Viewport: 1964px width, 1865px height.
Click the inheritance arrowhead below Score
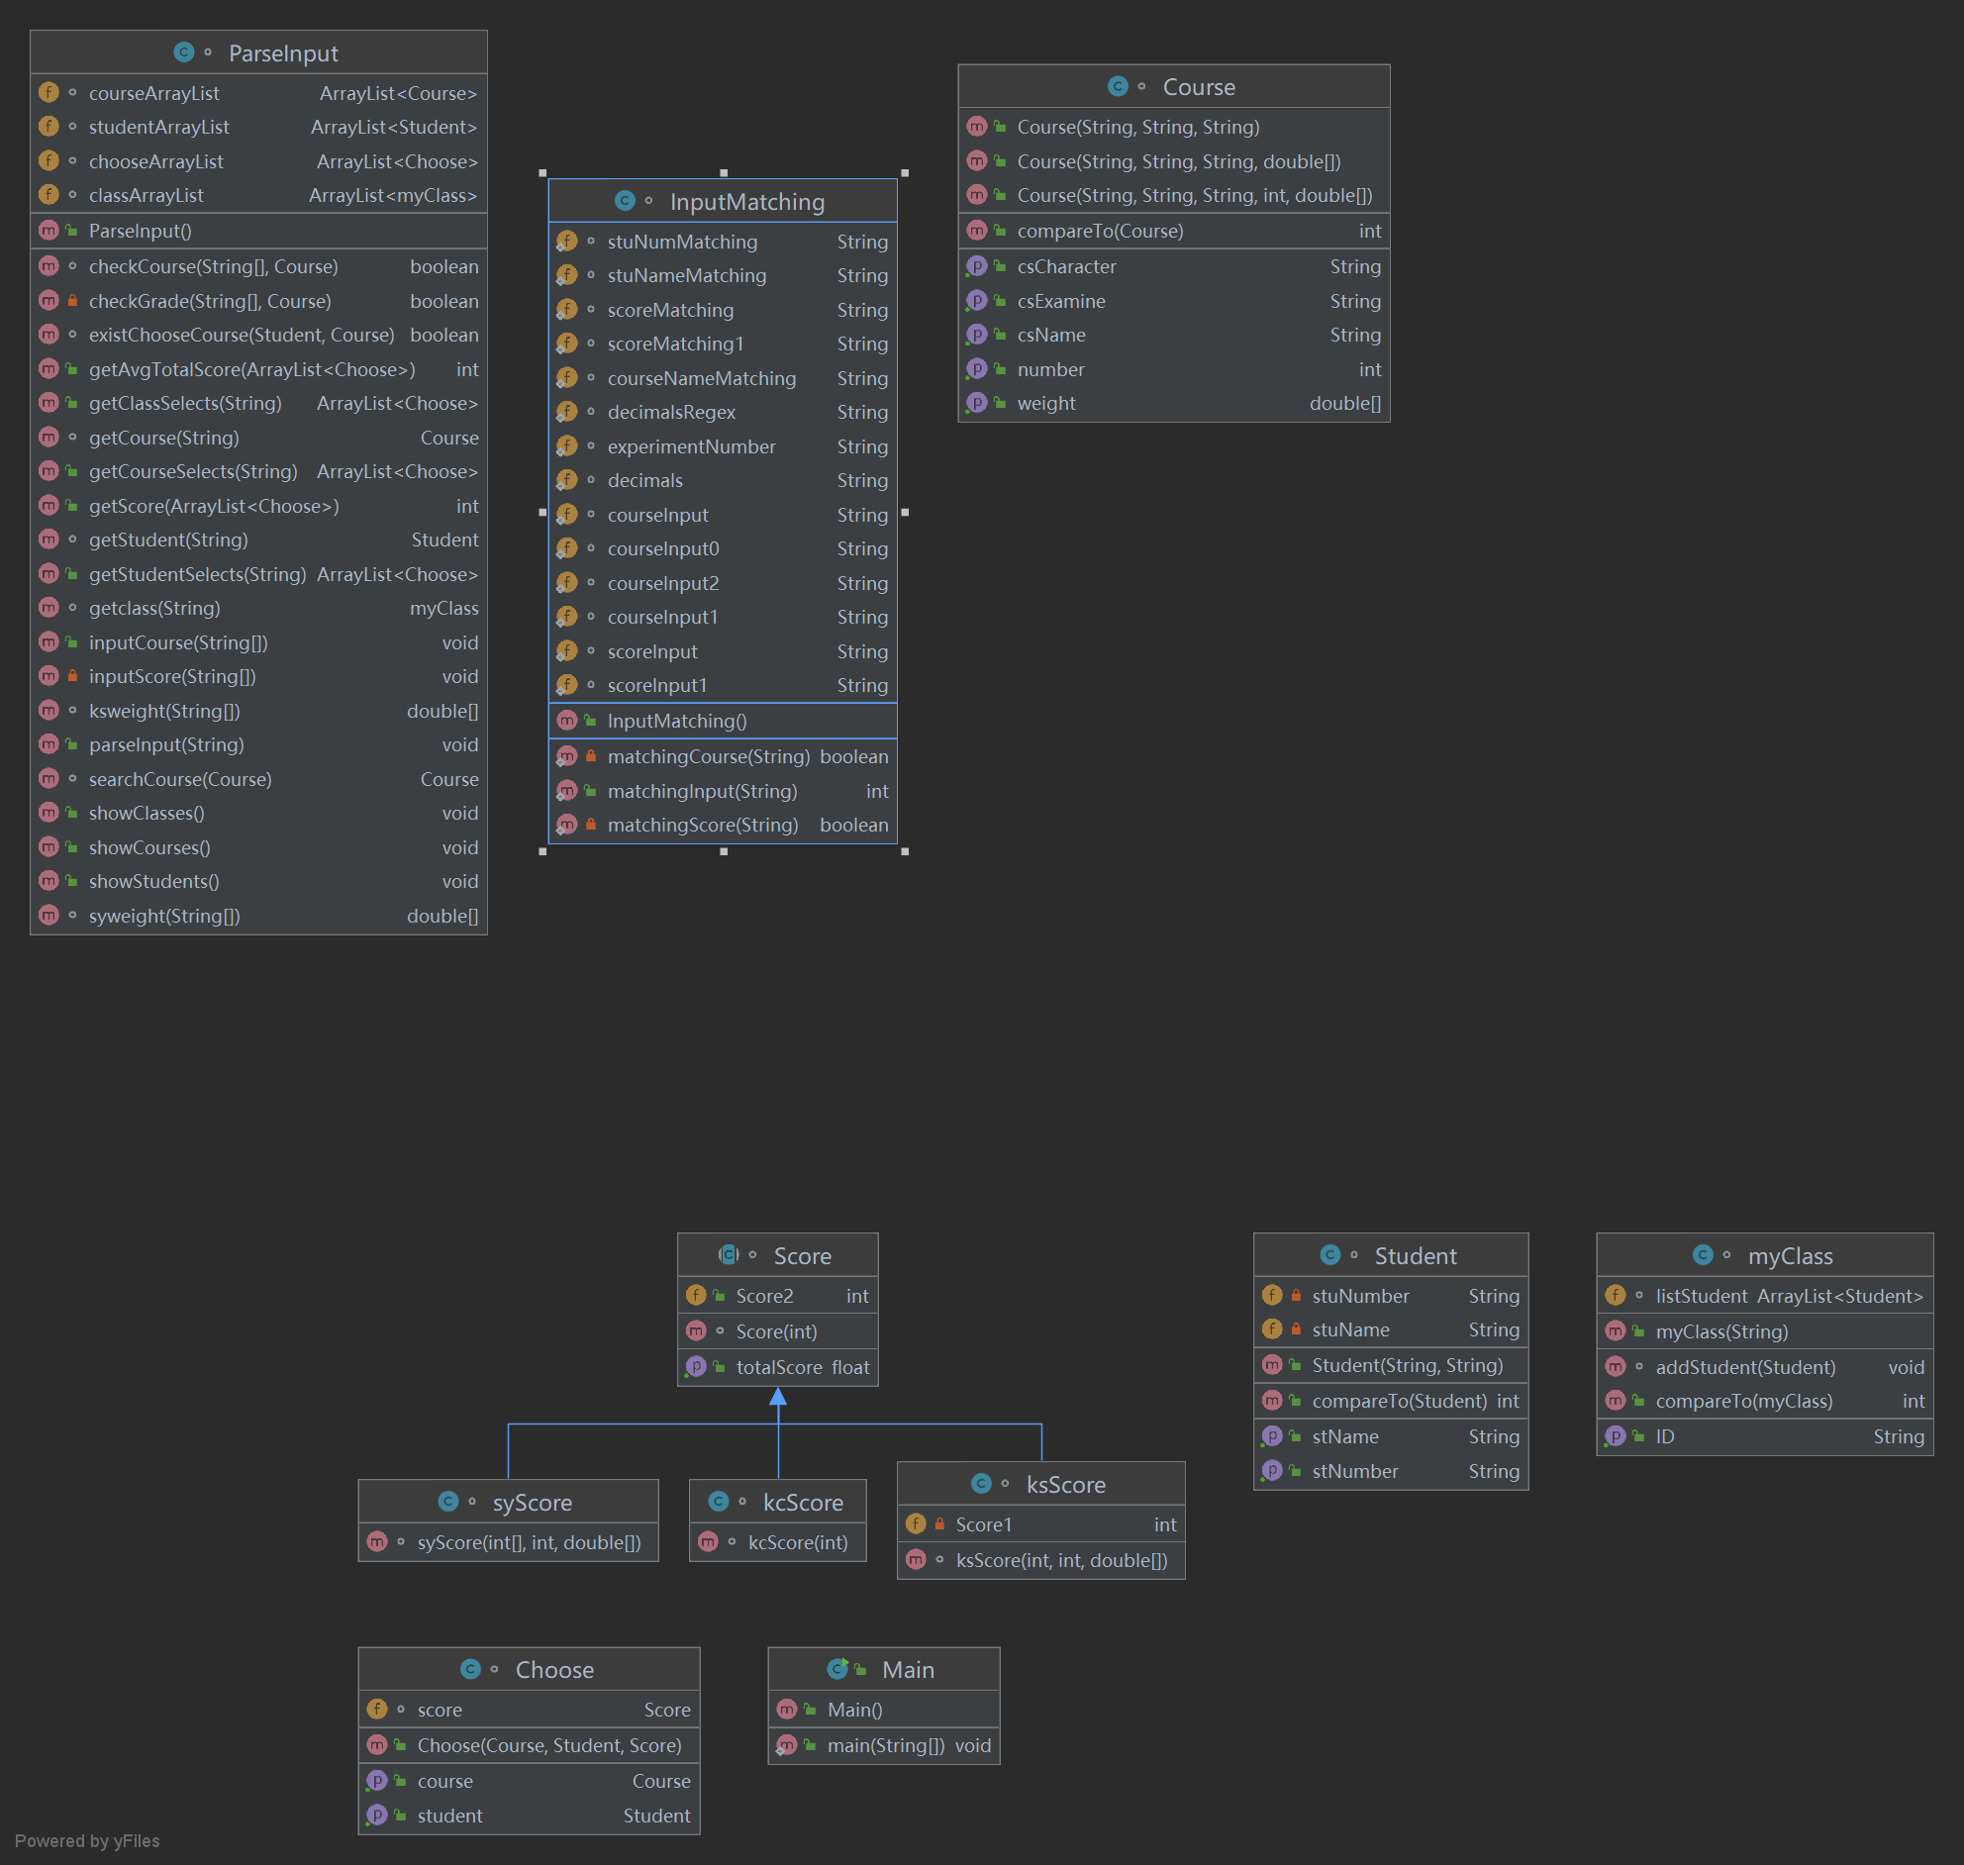click(778, 1397)
